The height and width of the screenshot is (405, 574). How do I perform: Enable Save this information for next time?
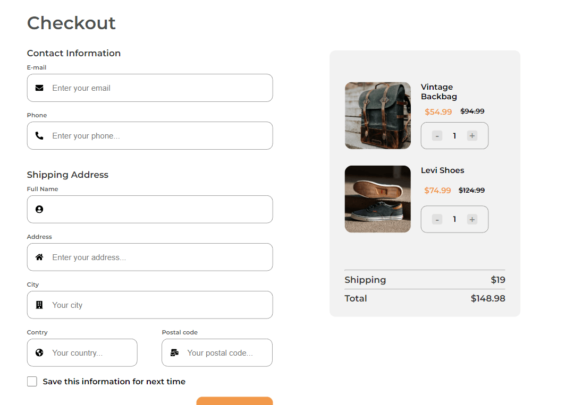click(32, 382)
